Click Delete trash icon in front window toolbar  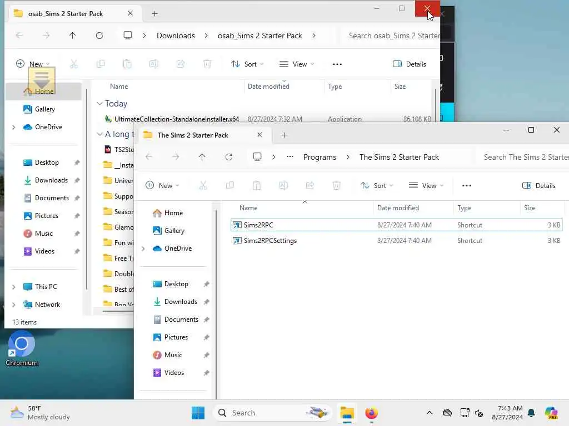pyautogui.click(x=337, y=185)
